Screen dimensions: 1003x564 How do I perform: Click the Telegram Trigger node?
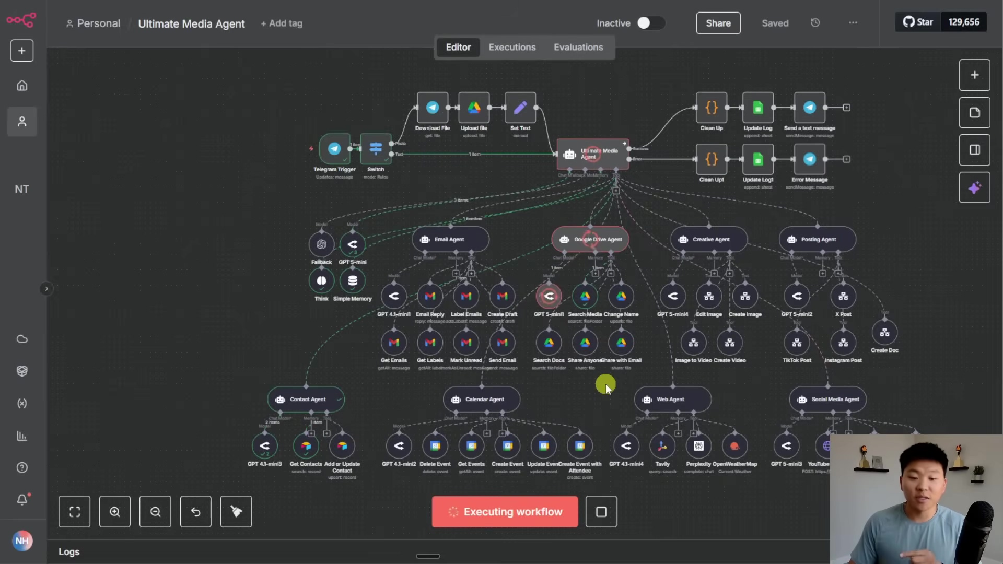334,149
